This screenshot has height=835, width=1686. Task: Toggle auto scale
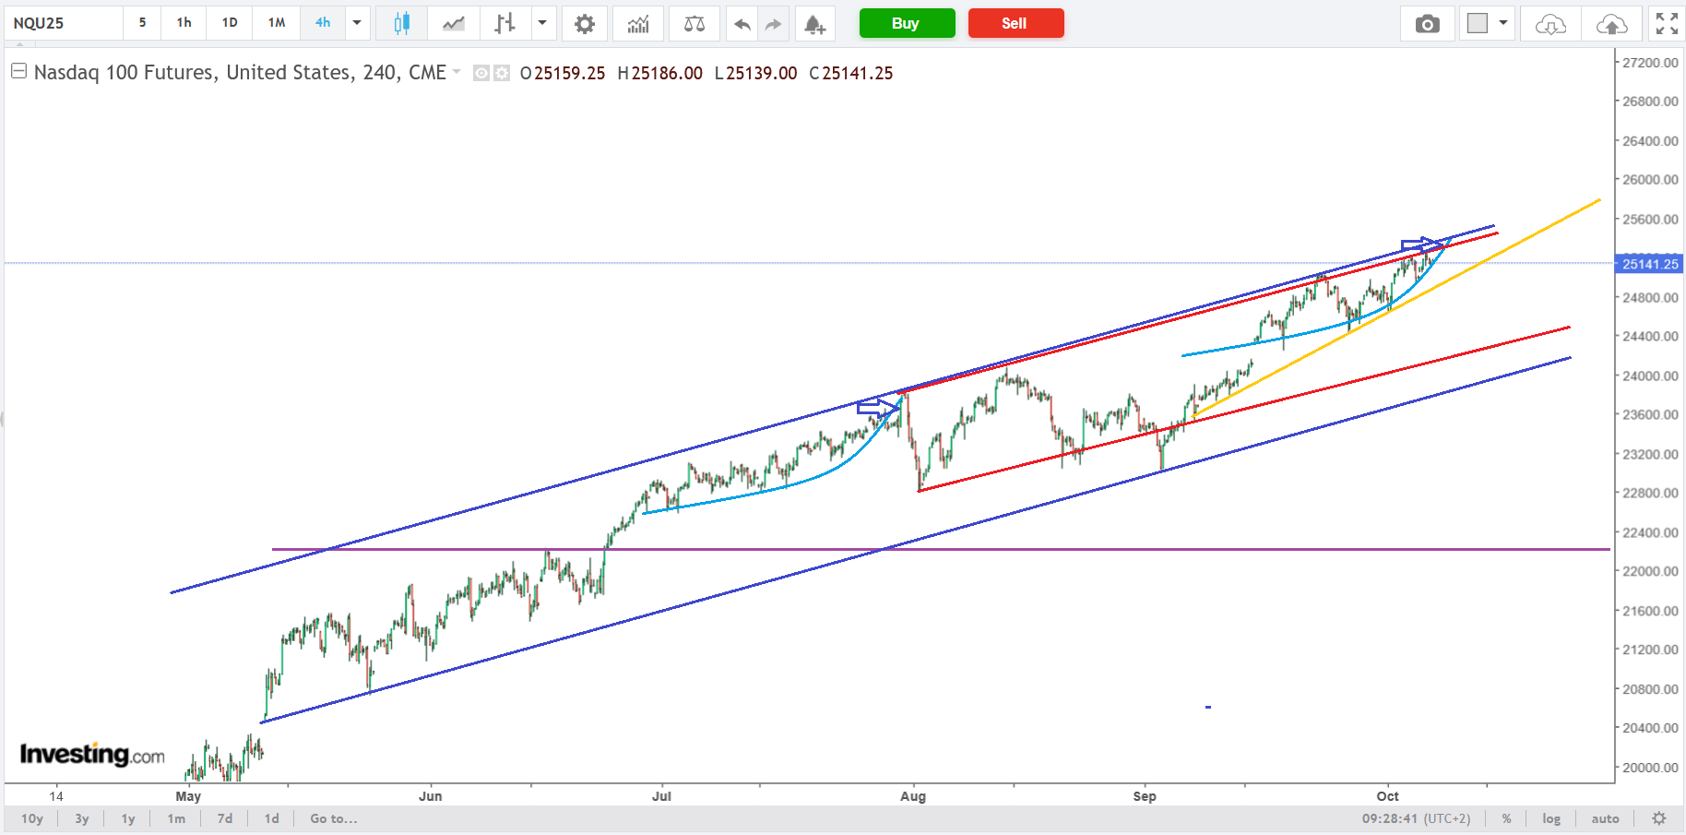click(x=1605, y=818)
